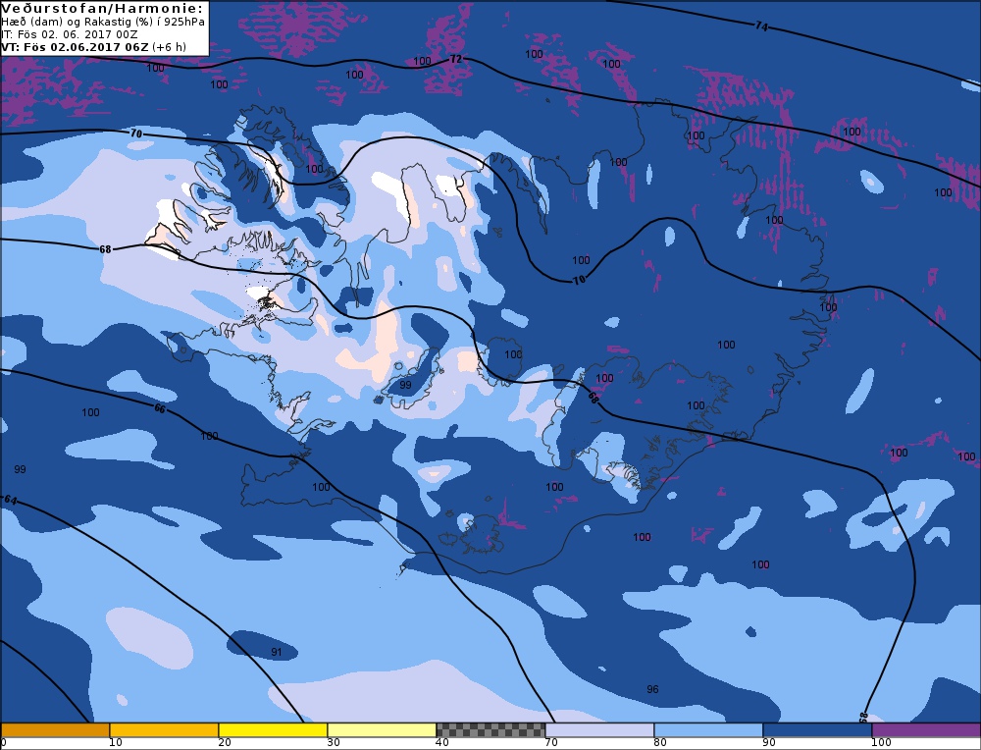Click the legend tick label "10"
981x750 pixels.
[x=116, y=743]
